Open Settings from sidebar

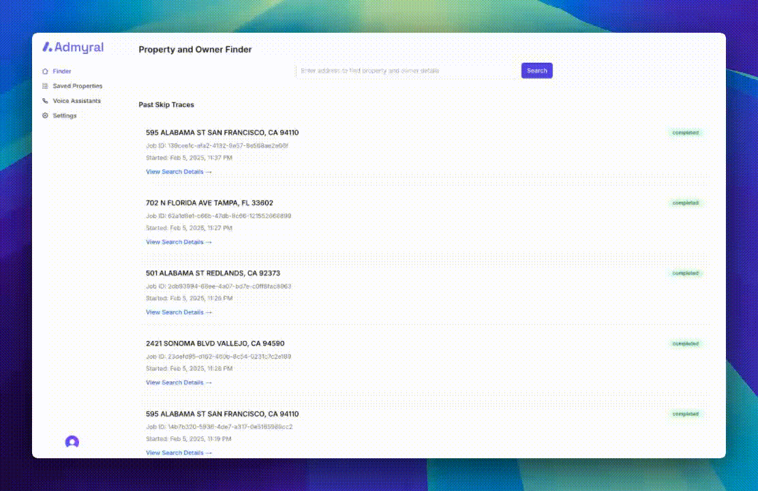point(64,116)
